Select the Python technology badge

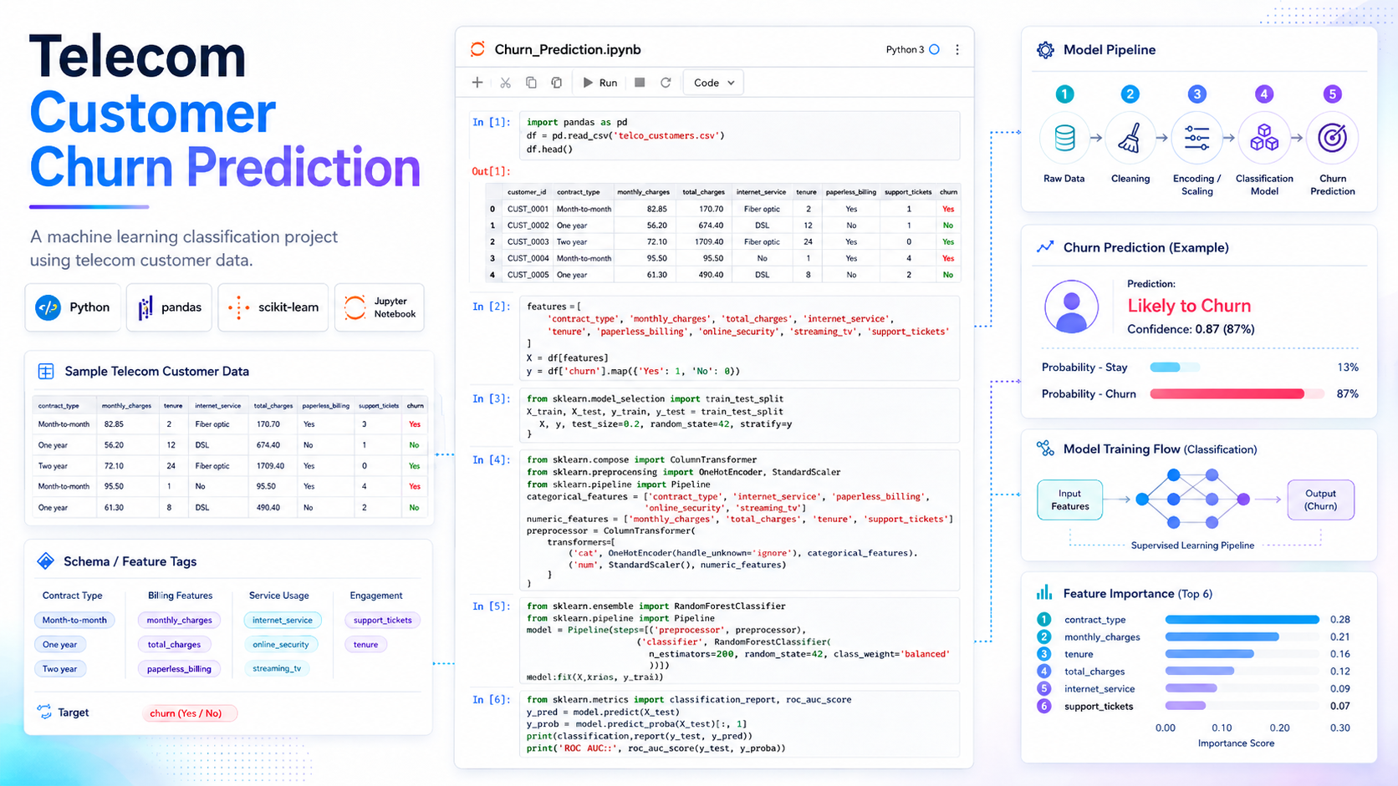pyautogui.click(x=73, y=307)
